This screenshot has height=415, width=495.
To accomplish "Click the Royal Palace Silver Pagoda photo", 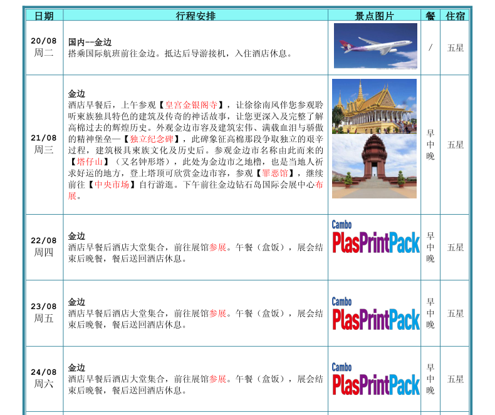I will click(x=374, y=106).
